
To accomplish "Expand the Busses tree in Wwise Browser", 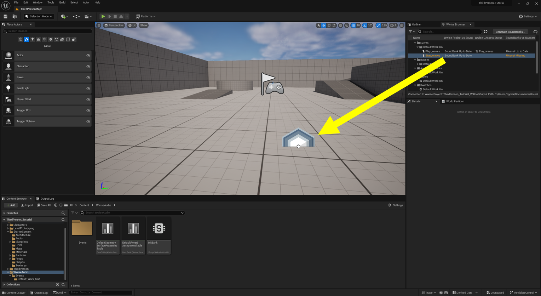I will [x=415, y=59].
